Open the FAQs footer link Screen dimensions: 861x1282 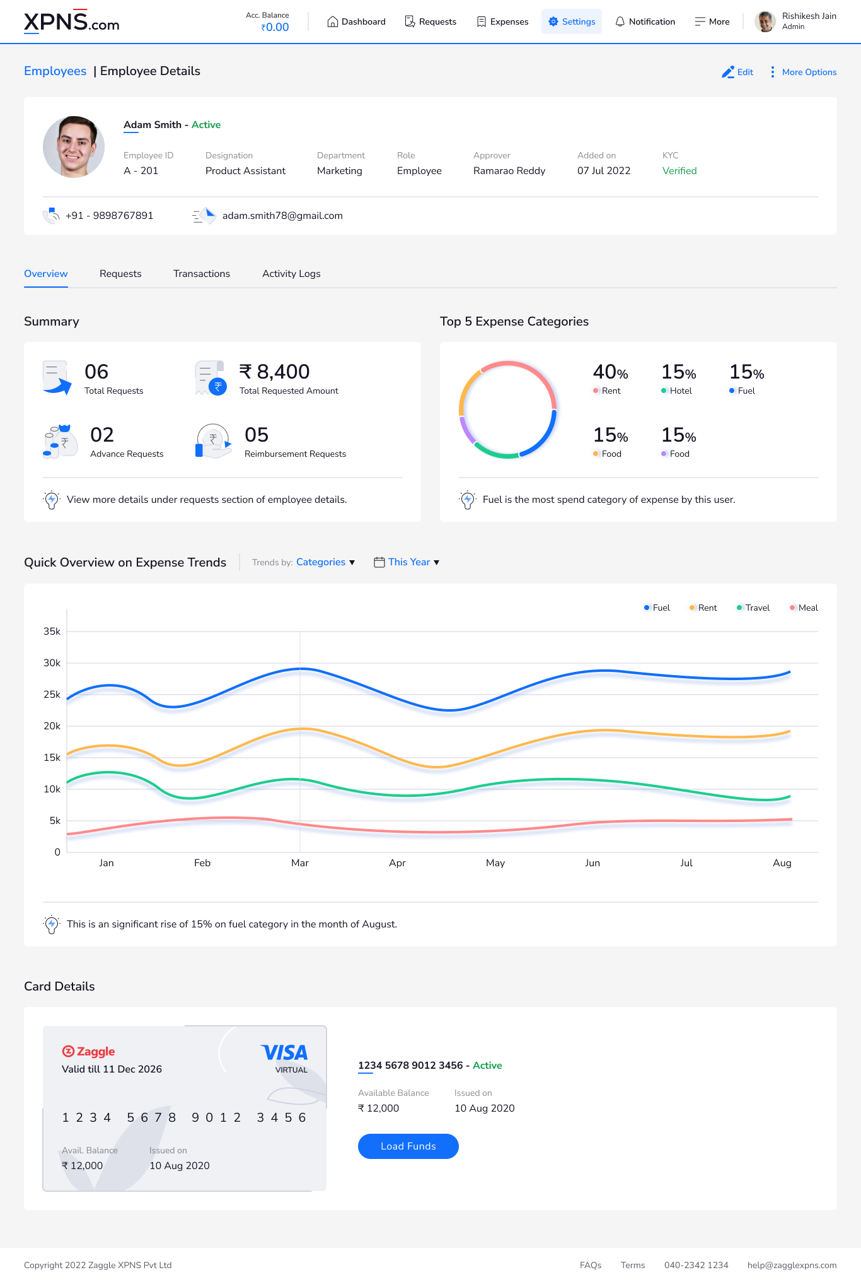coord(591,1265)
